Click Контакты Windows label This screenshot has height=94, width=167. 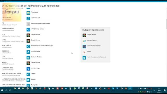(x=37, y=57)
